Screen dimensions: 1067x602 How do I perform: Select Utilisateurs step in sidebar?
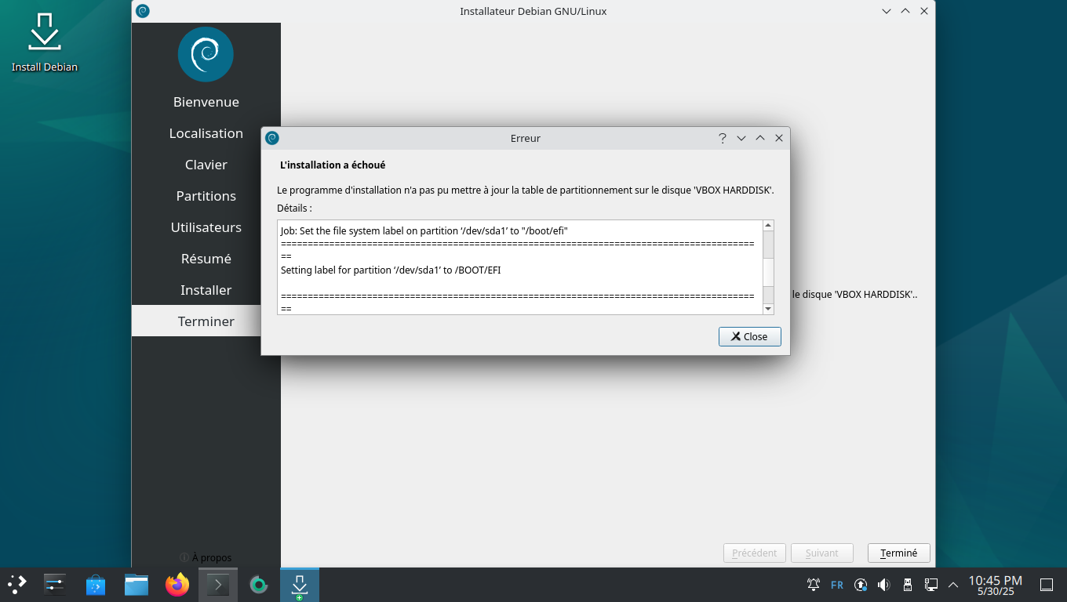[206, 227]
